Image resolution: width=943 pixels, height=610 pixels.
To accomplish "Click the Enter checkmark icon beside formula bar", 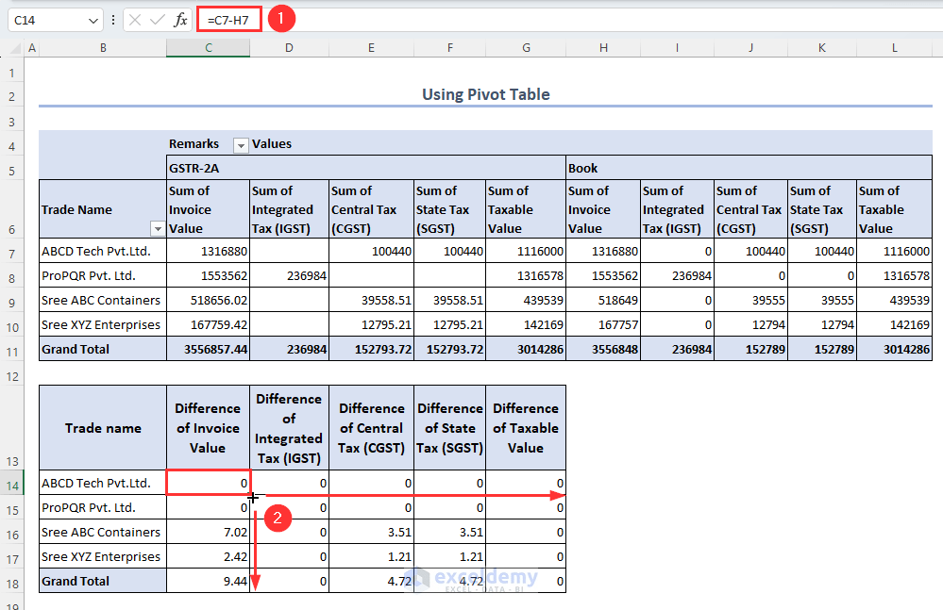I will click(158, 19).
